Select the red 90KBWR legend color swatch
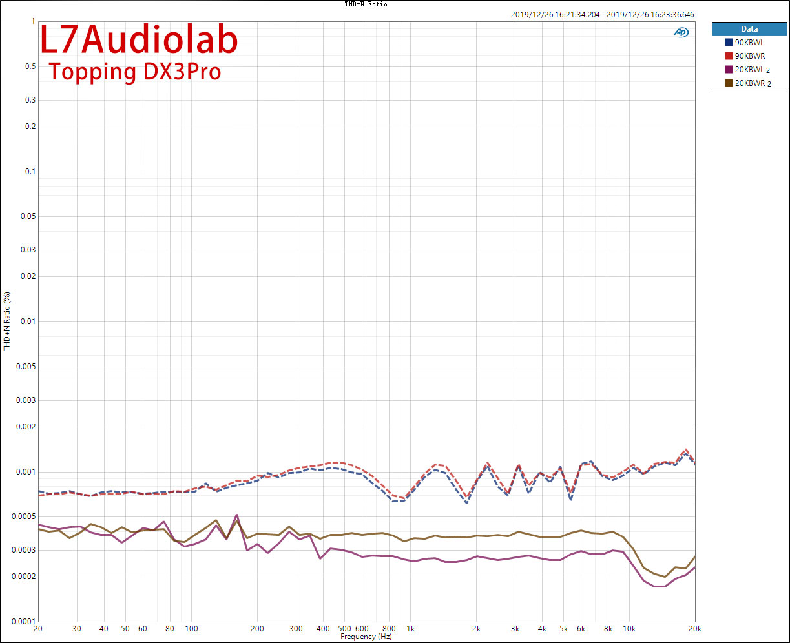Image resolution: width=790 pixels, height=643 pixels. point(729,56)
